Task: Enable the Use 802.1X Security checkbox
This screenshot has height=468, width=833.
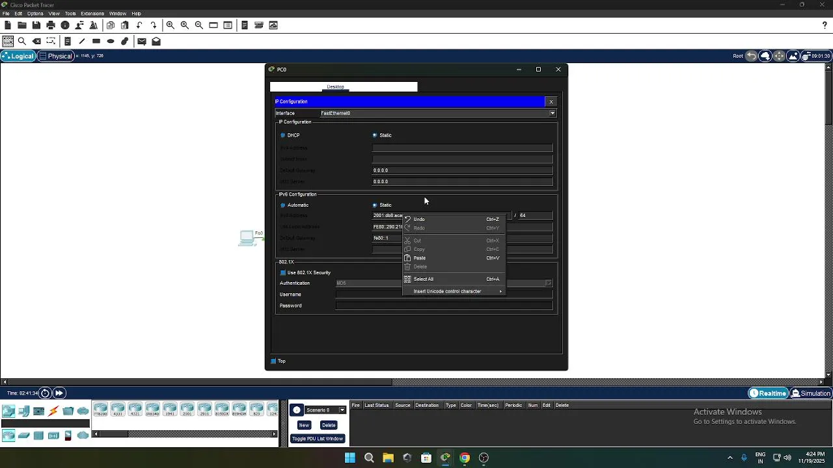Action: pos(283,273)
